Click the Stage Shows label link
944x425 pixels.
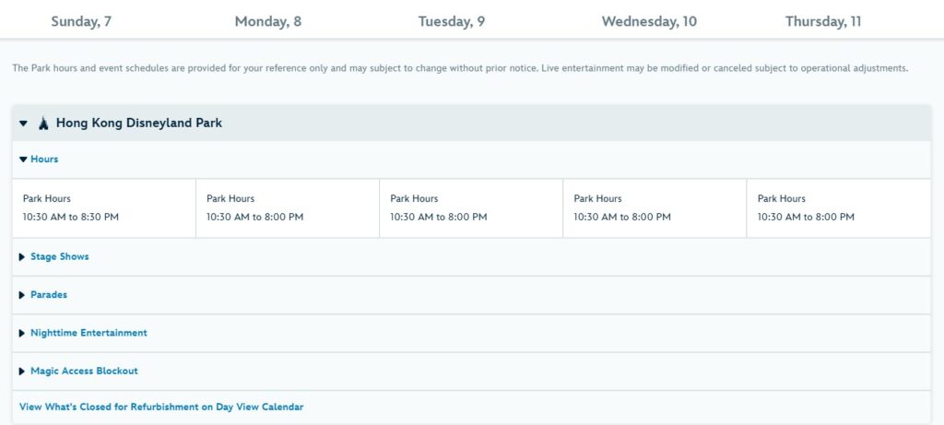click(x=60, y=256)
